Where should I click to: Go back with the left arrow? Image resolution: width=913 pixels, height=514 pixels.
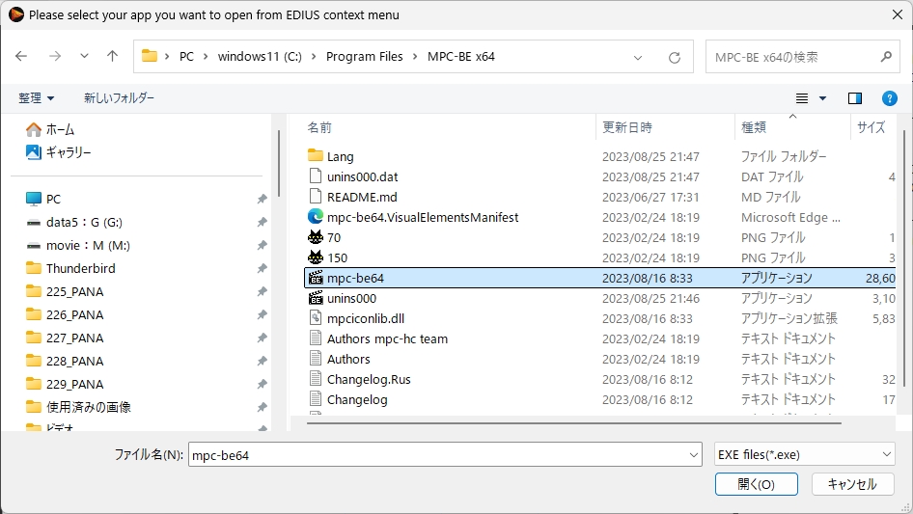coord(21,57)
